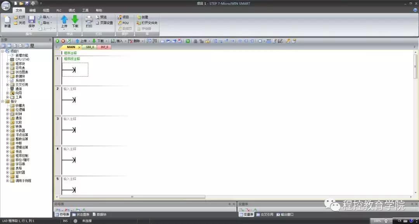Click the large green 下载 download arrow in ribbon
The height and width of the screenshot is (224, 419).
[75, 19]
